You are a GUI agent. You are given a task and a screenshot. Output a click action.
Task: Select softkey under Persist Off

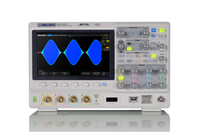tap(64, 84)
